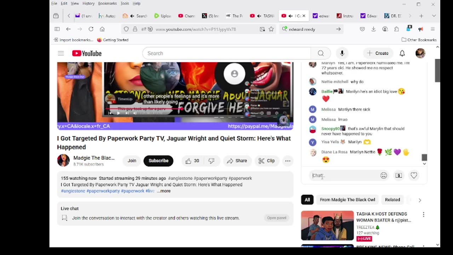Image resolution: width=453 pixels, height=255 pixels.
Task: Show next filter chips arrow
Action: (x=420, y=200)
